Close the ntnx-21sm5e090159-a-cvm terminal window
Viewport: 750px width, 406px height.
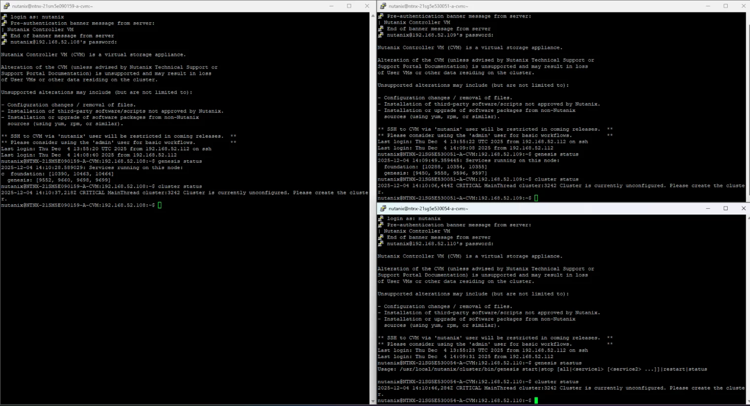click(x=367, y=6)
